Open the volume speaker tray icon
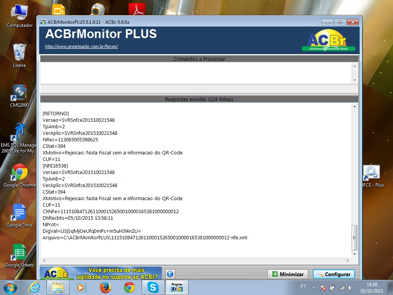Image resolution: width=393 pixels, height=295 pixels. coord(351,287)
